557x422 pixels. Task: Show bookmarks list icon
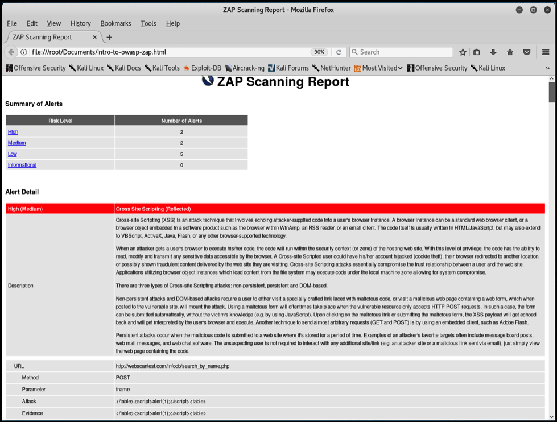click(477, 52)
